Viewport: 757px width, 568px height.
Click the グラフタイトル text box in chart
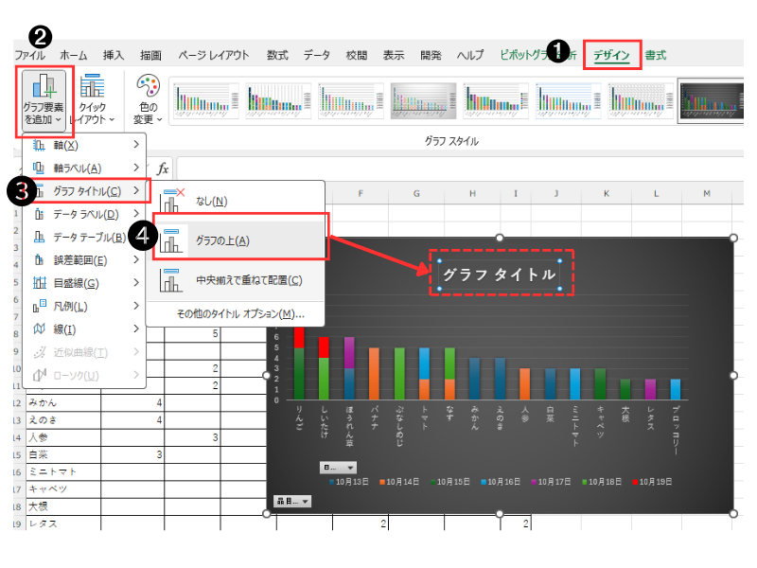coord(500,275)
